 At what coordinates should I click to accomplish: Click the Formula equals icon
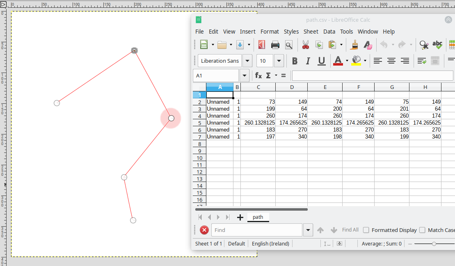click(284, 76)
